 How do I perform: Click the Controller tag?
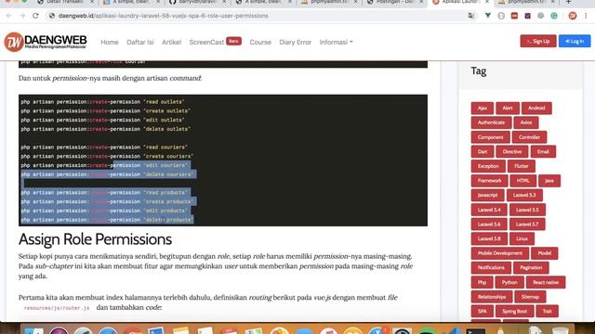click(529, 137)
